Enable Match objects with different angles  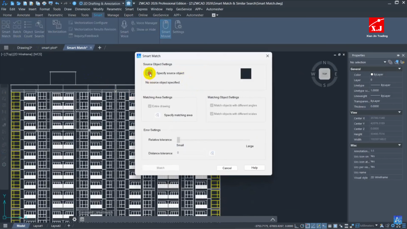[x=212, y=105]
